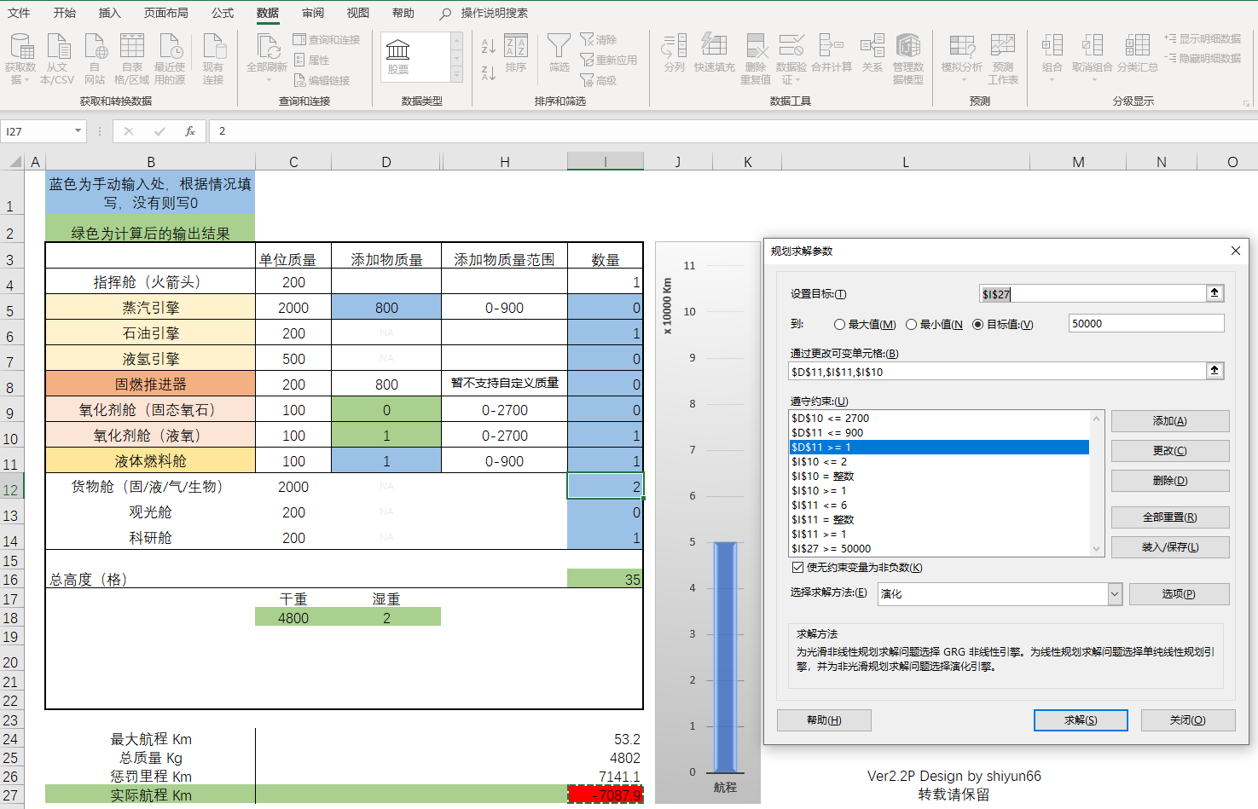
Task: Switch to the Insert (插入) tab
Action: 110,13
